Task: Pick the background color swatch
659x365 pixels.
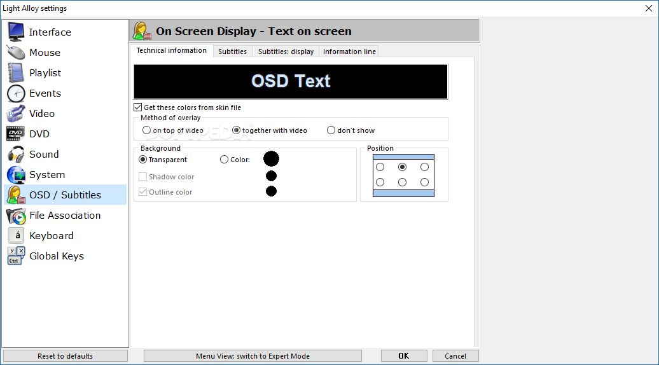Action: (x=271, y=159)
